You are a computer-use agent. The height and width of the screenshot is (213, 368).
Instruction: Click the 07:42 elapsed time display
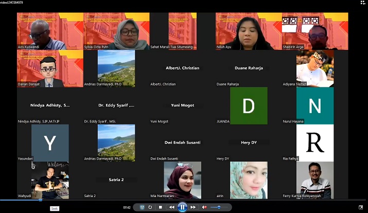click(x=127, y=207)
